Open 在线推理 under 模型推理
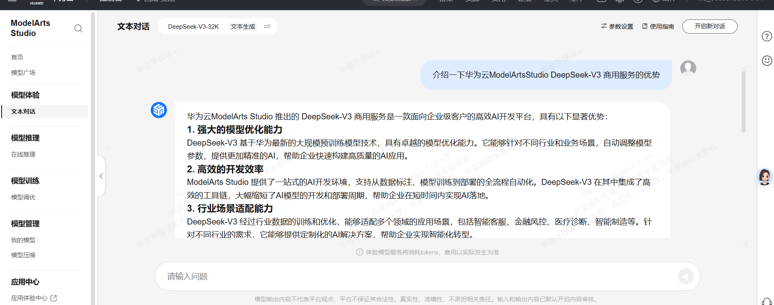Screen dimensions: 774x305 23,155
